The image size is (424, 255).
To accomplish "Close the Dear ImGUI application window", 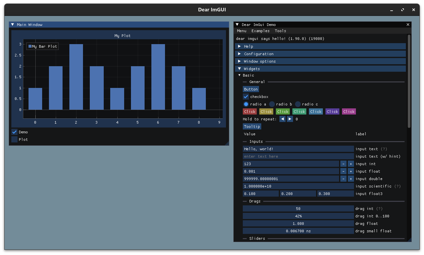I will (x=414, y=10).
